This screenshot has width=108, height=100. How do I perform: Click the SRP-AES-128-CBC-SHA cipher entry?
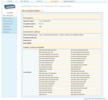coord(46,75)
